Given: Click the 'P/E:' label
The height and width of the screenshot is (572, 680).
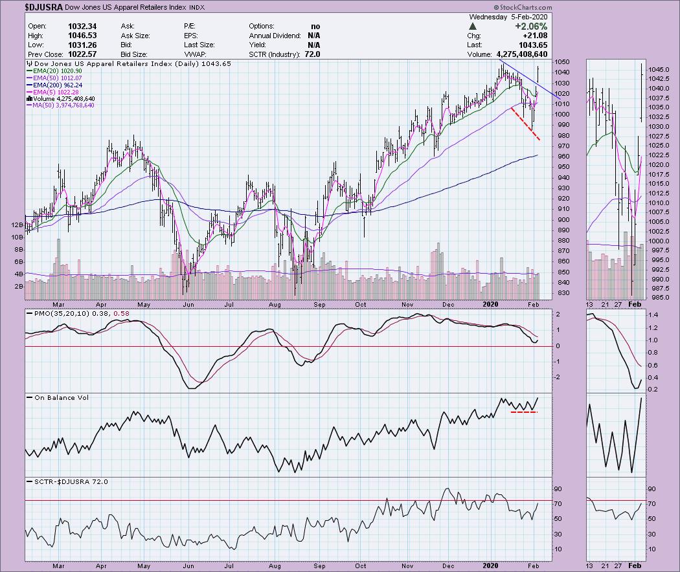Looking at the screenshot, I should [x=190, y=27].
